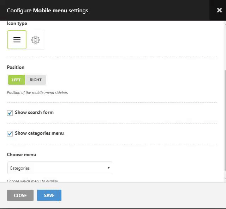Click the dropdown arrow of Choose menu
The width and height of the screenshot is (226, 209).
pyautogui.click(x=109, y=168)
